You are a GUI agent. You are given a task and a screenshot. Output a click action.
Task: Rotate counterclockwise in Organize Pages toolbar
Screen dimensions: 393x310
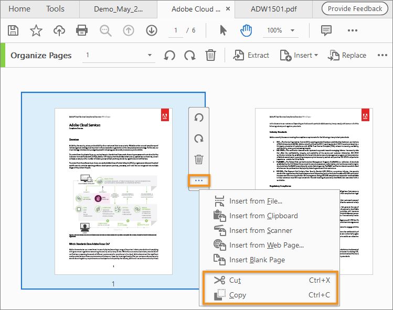(169, 55)
